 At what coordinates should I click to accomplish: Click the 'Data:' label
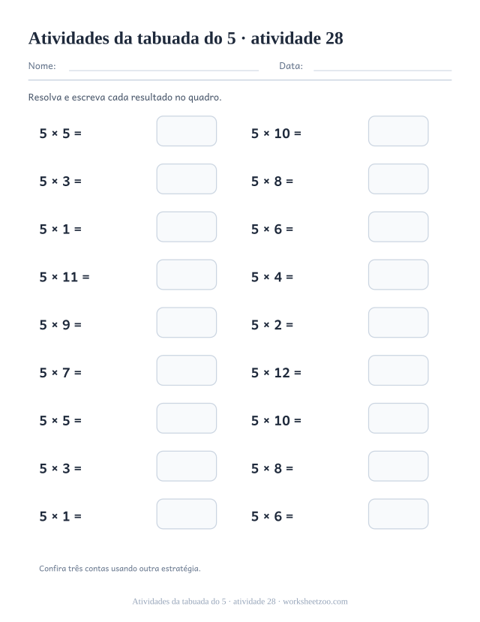click(x=291, y=66)
